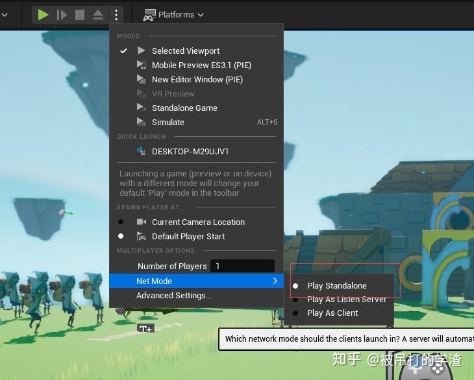Click the three-dot play options button
Screen dimensions: 474x380
(x=116, y=14)
